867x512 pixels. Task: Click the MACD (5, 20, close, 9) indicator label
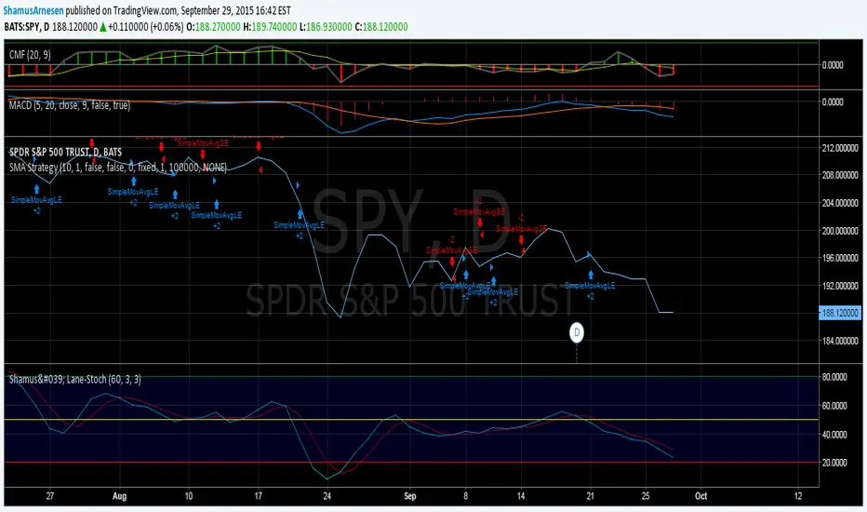(70, 105)
